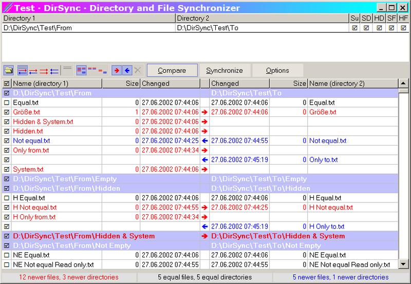Uncheck the box for Only from.txt row
Viewport: 411px width, 284px height.
coord(7,150)
